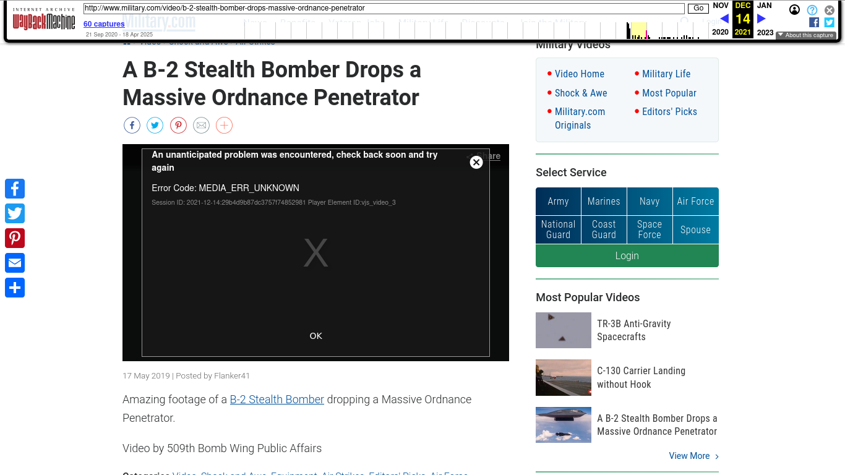Screen dimensions: 845x475
Task: Select Spouse service tab
Action: (x=696, y=229)
